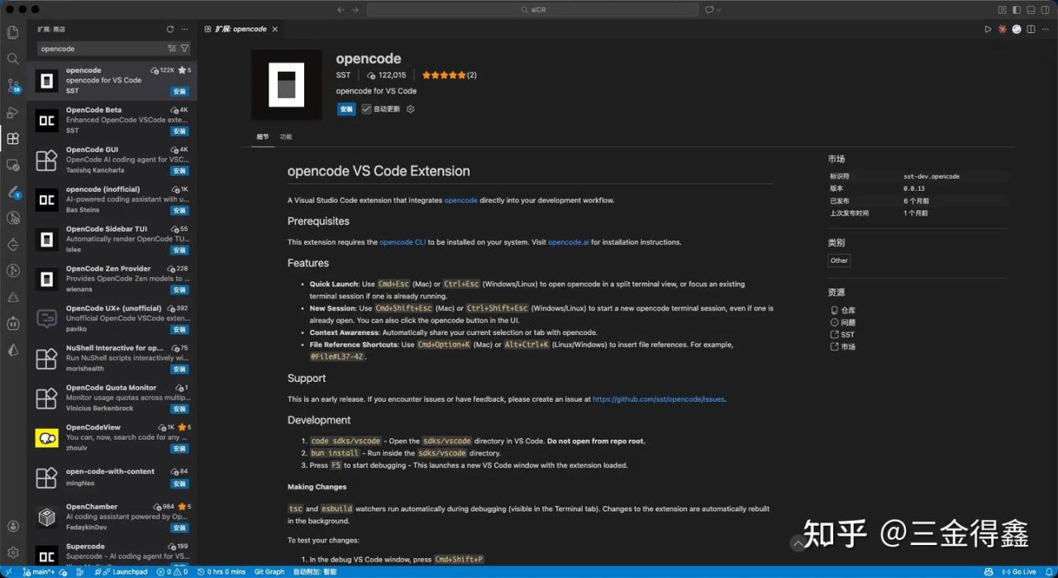
Task: Open the Explorer view in activity bar
Action: 12,32
